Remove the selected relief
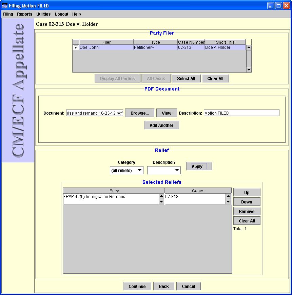 tap(247, 212)
